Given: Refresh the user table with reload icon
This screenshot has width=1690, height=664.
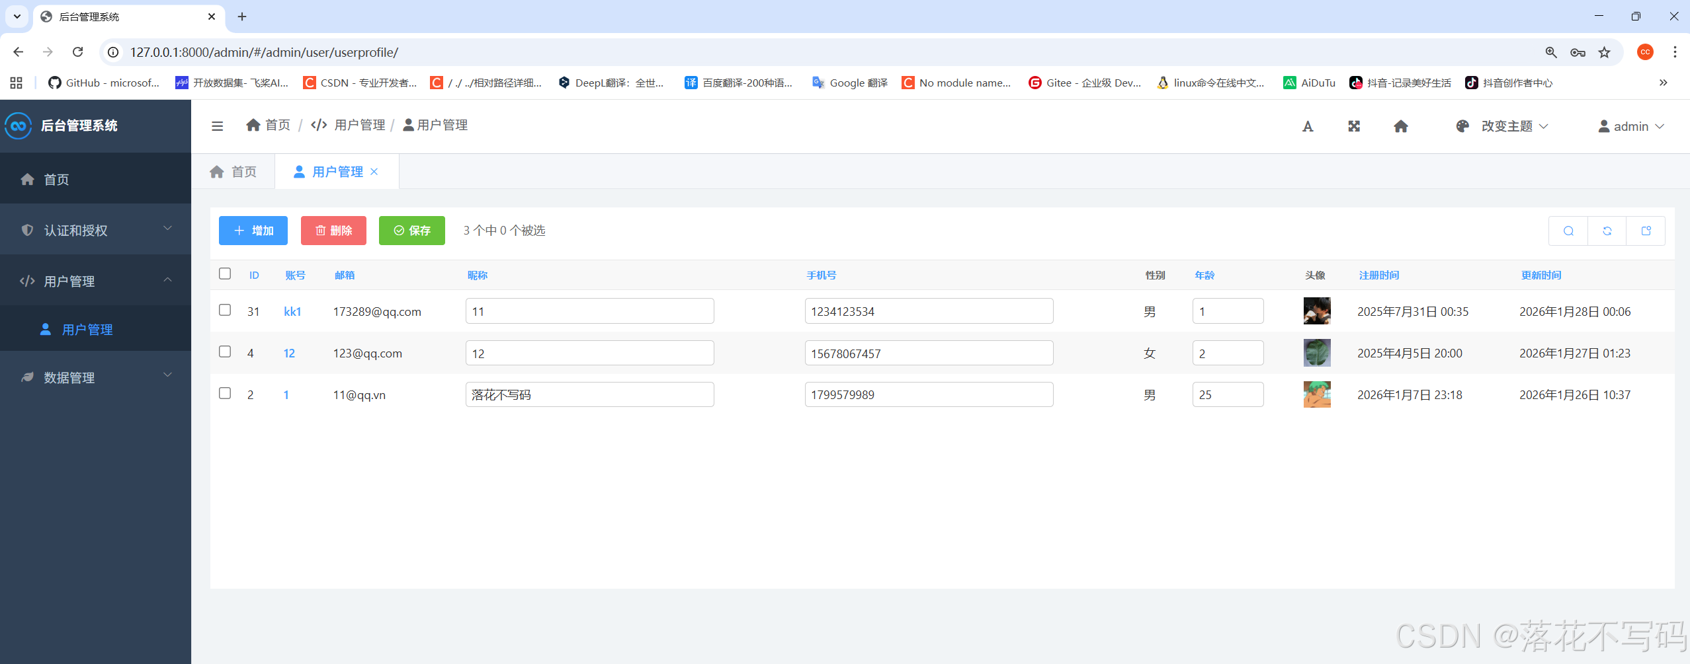Looking at the screenshot, I should [x=1607, y=231].
